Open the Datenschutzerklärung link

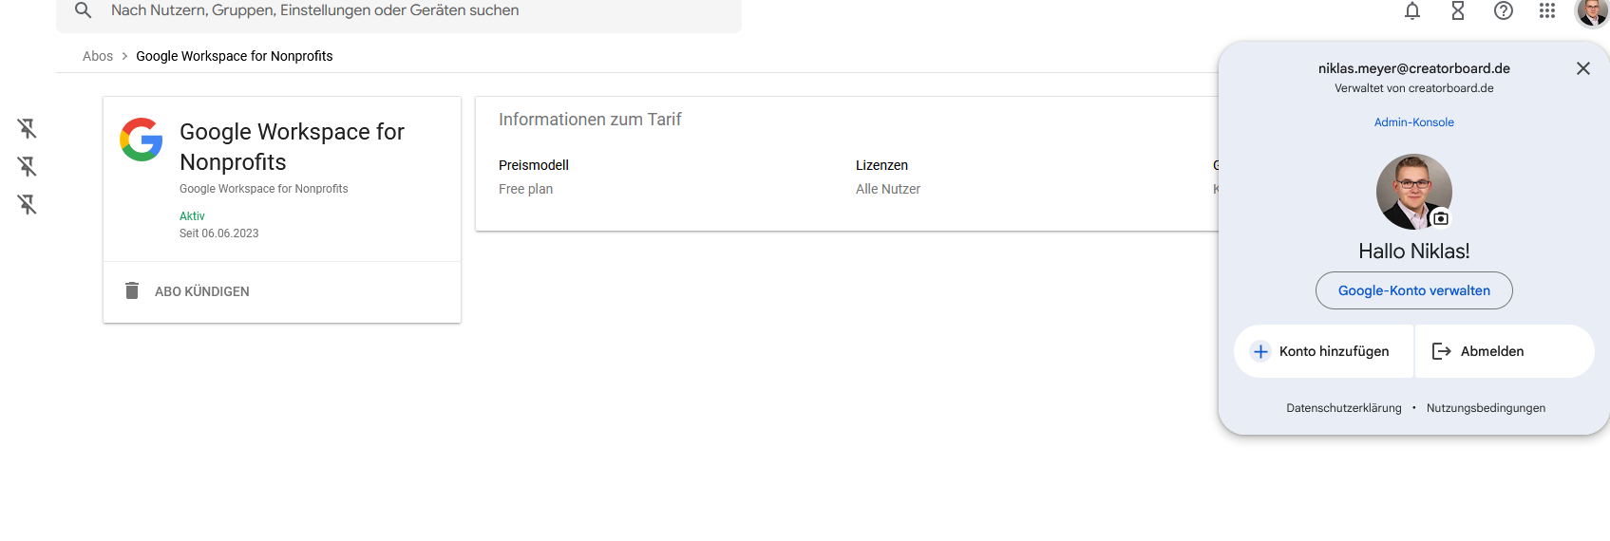pos(1343,408)
